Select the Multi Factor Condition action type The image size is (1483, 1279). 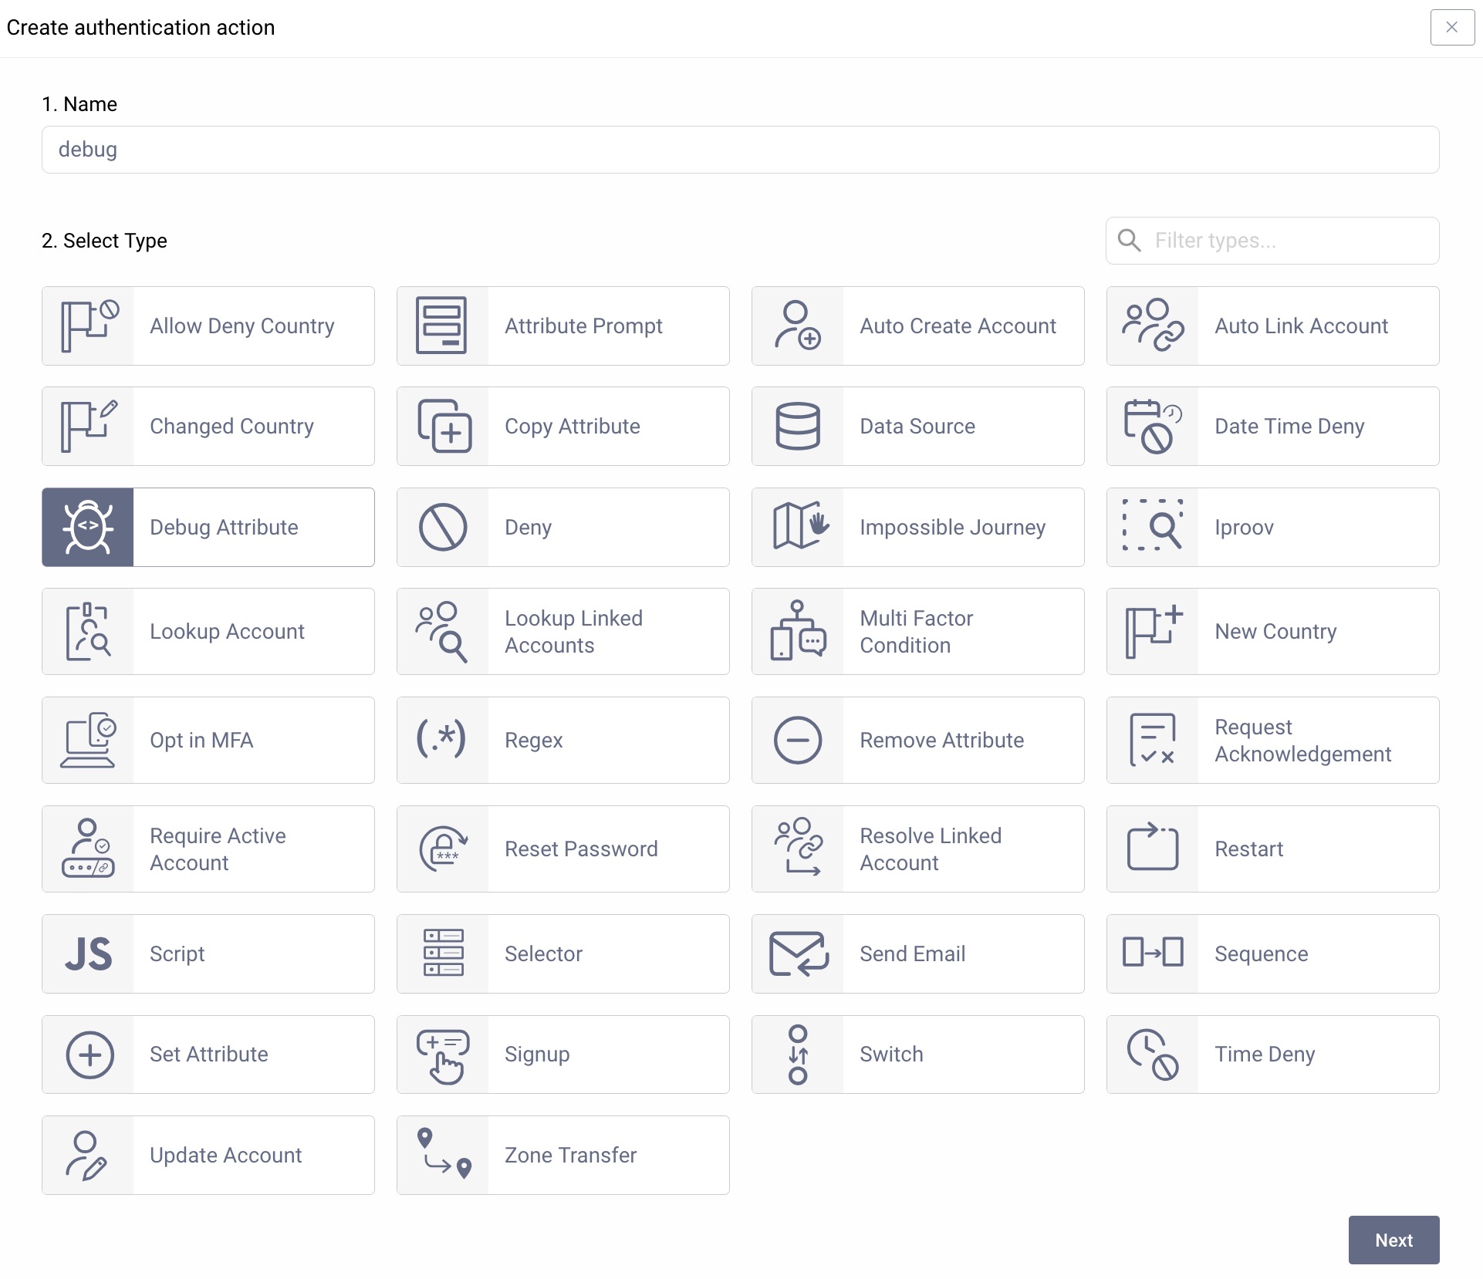point(918,631)
